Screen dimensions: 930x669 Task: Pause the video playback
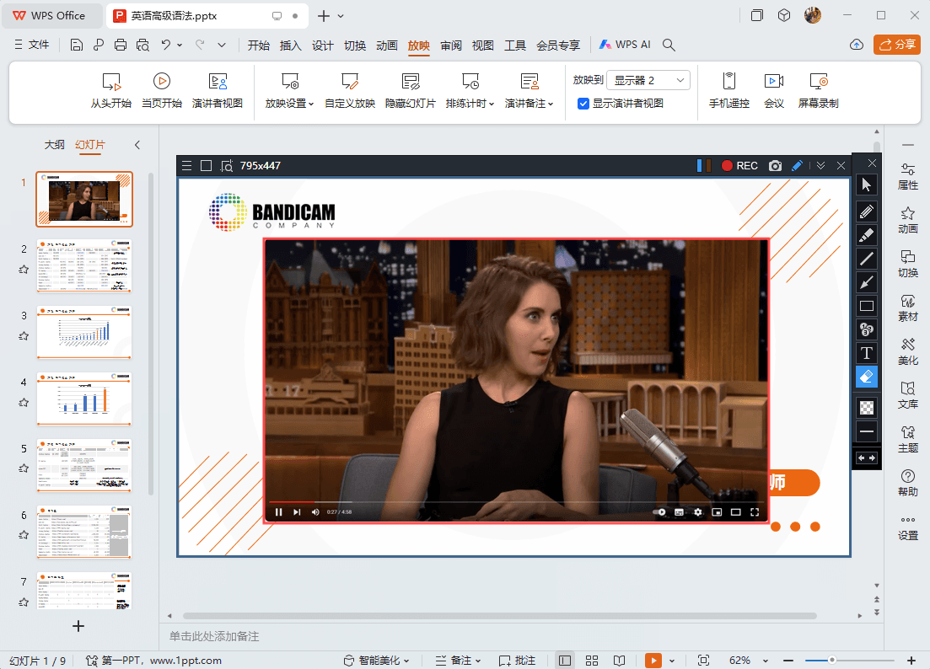[278, 512]
